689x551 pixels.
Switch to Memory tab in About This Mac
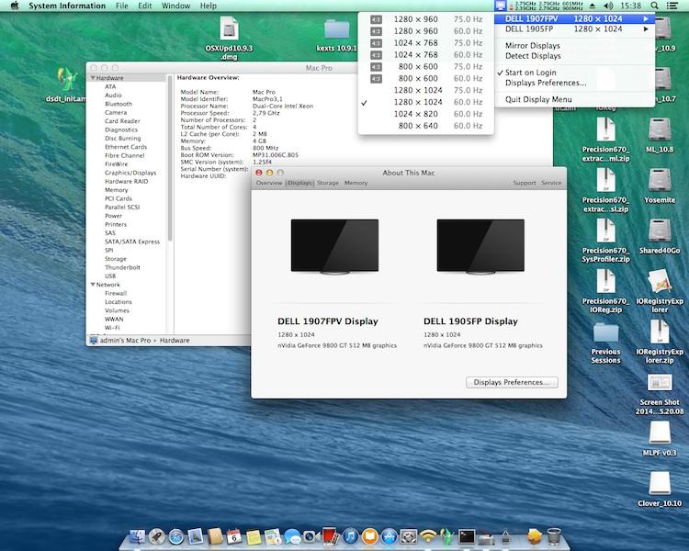click(x=356, y=183)
